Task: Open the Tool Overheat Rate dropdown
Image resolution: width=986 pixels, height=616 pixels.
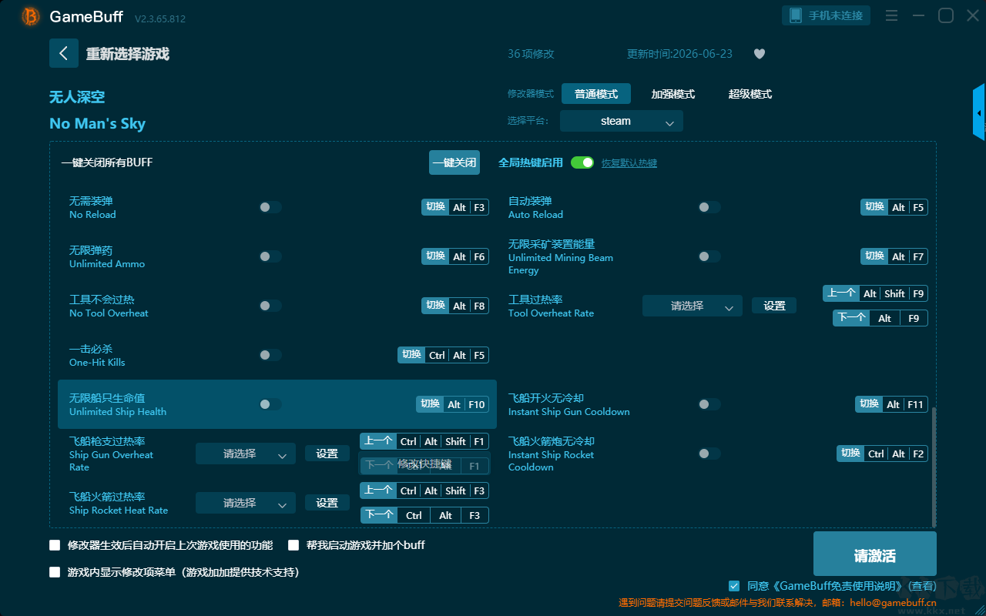Action: click(693, 306)
